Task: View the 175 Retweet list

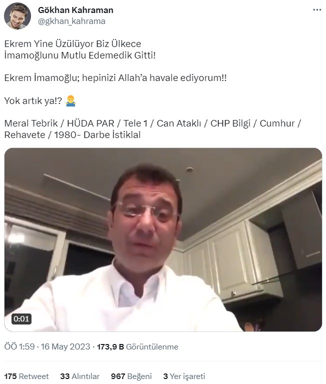Action: [x=26, y=376]
